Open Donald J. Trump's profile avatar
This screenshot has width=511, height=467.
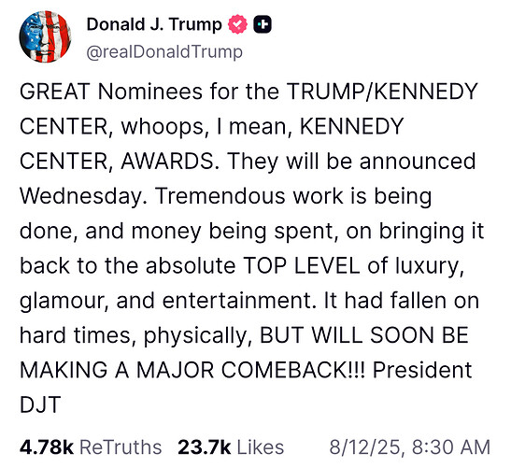45,36
